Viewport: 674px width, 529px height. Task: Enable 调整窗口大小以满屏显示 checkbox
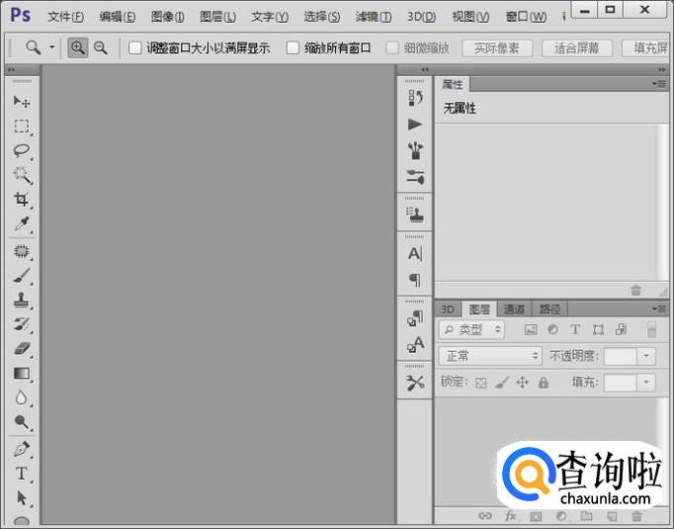[135, 47]
